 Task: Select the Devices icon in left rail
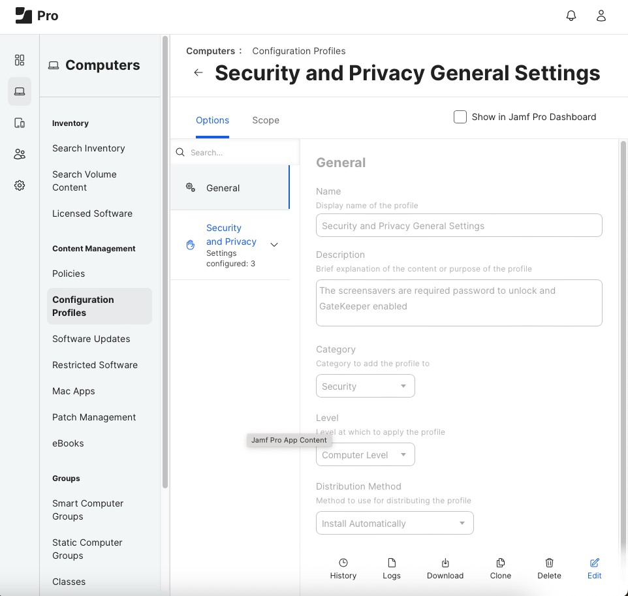(20, 123)
